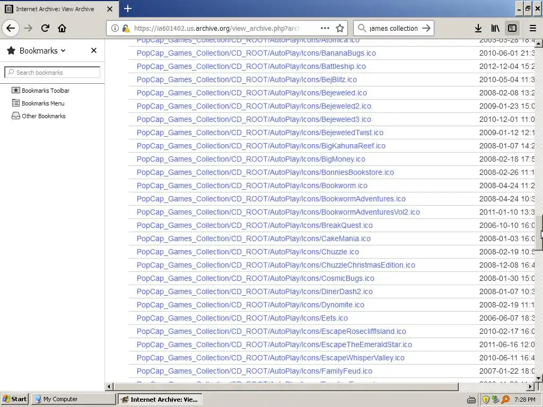The image size is (543, 407).
Task: Open BreakQuest.ico link
Action: click(255, 225)
